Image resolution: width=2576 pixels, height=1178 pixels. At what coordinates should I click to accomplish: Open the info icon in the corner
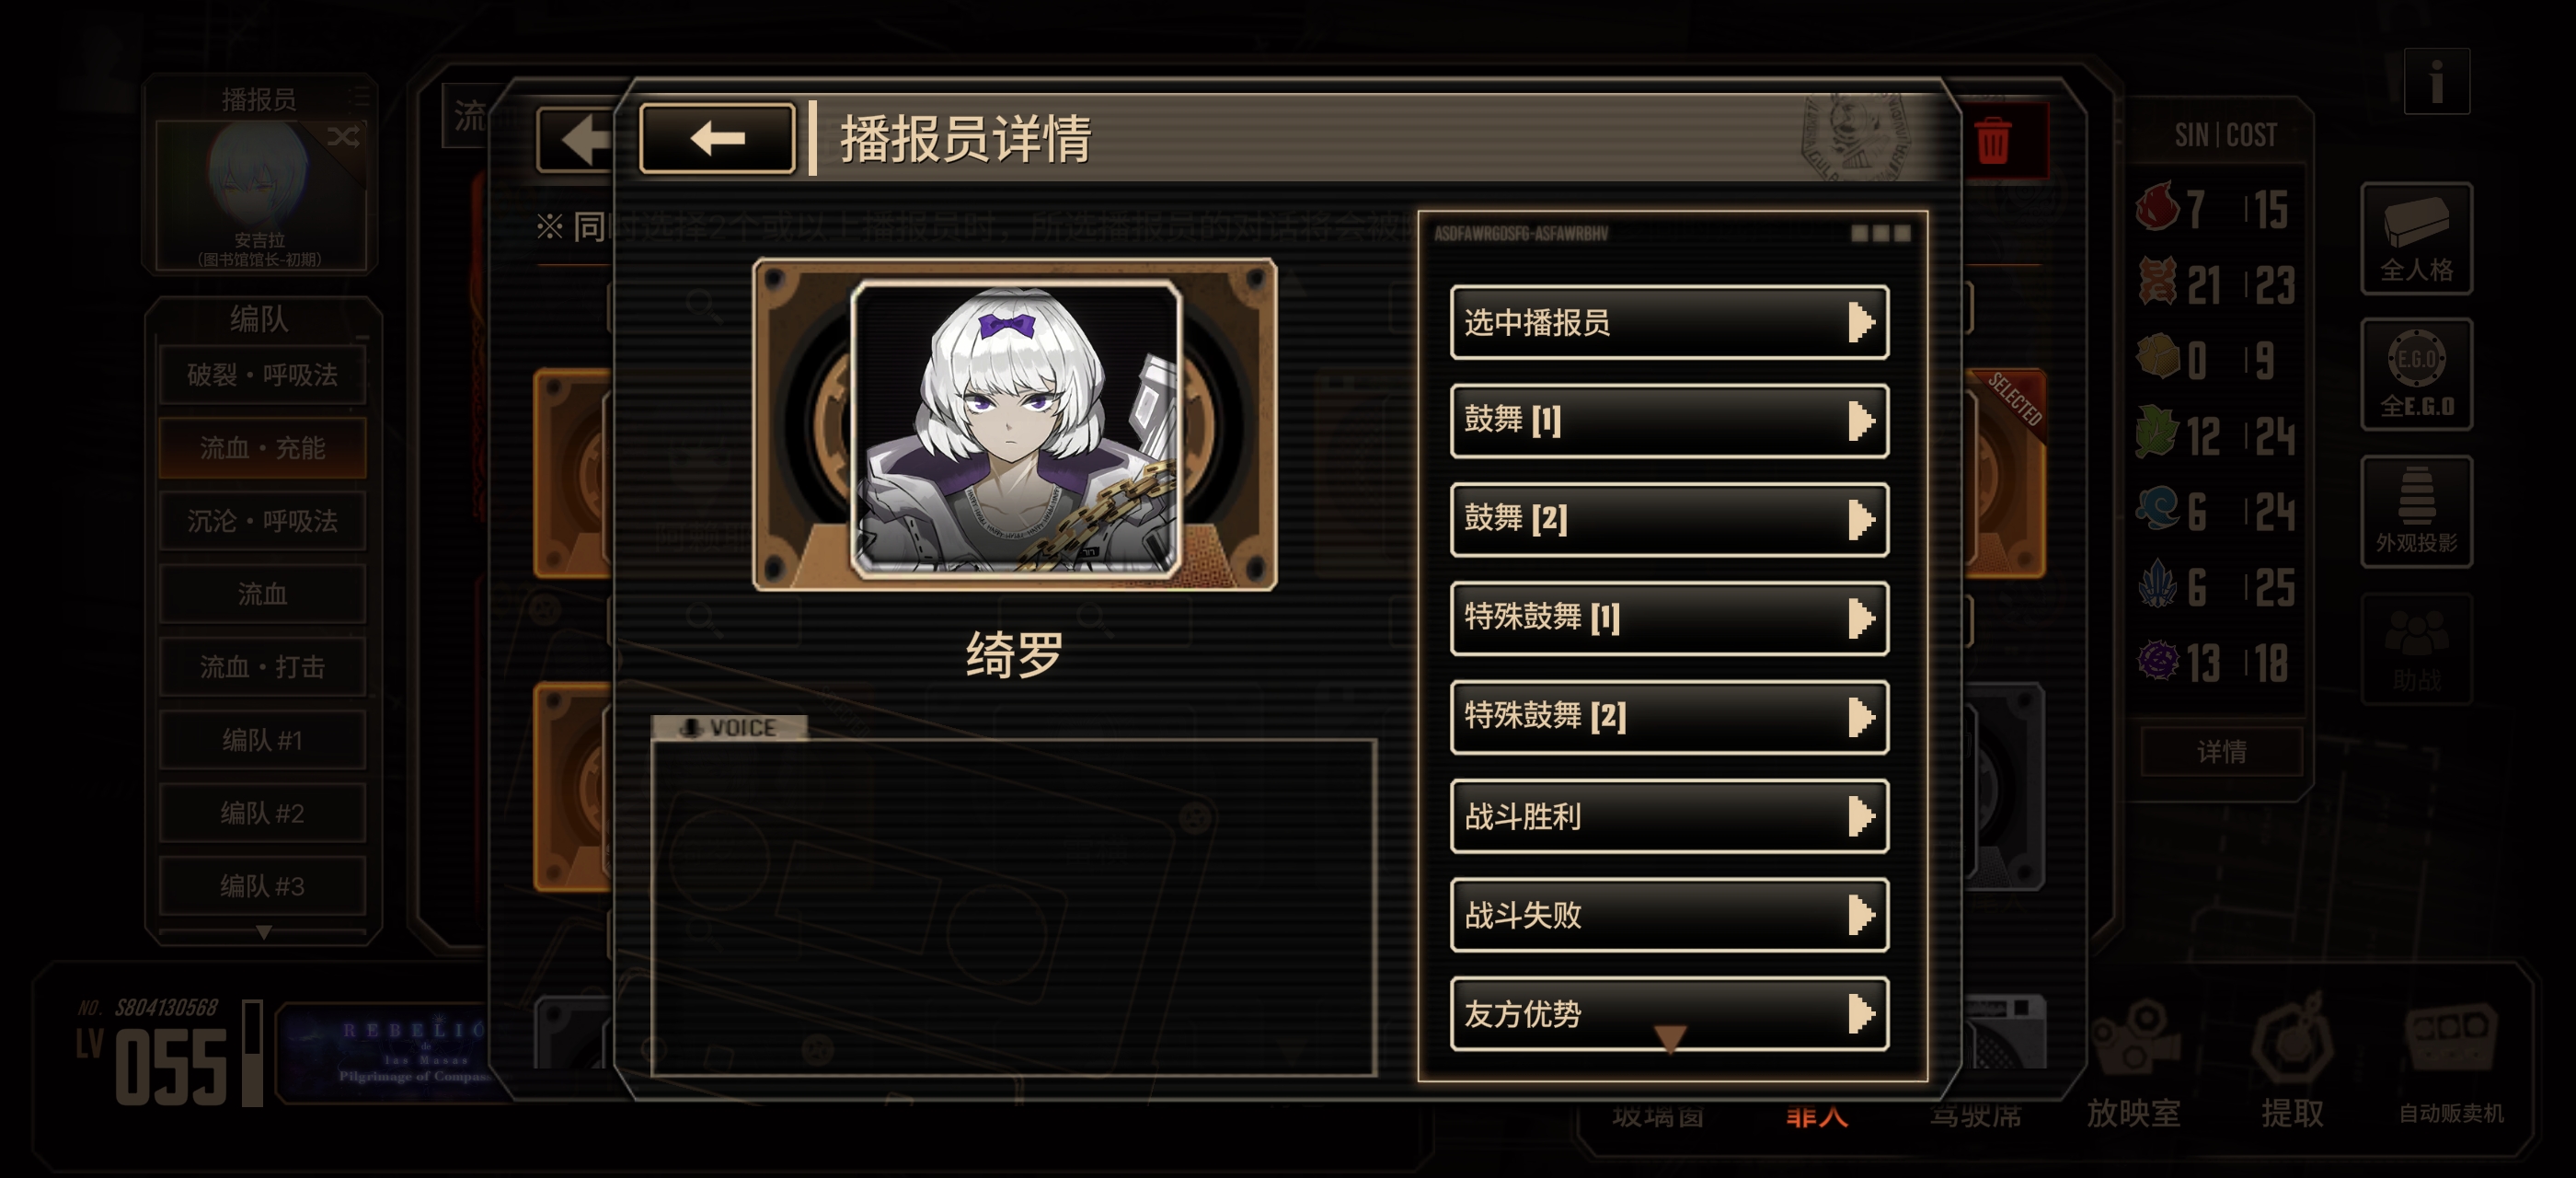[x=2436, y=81]
